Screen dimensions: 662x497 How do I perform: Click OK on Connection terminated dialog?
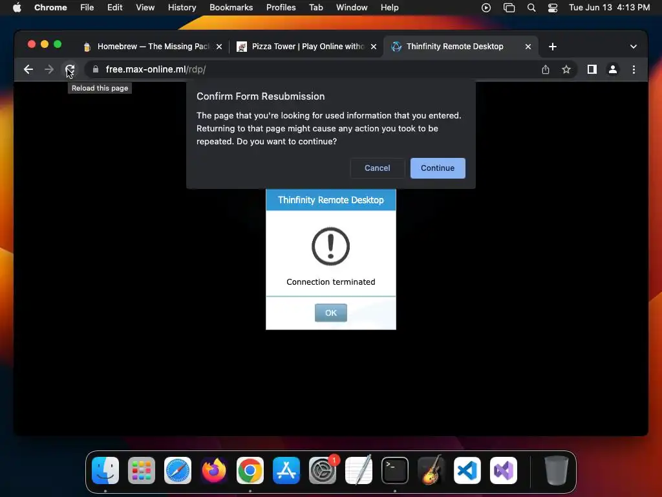(x=331, y=313)
